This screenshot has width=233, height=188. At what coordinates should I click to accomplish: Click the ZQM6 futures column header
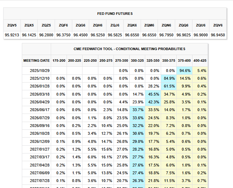(x=149, y=25)
